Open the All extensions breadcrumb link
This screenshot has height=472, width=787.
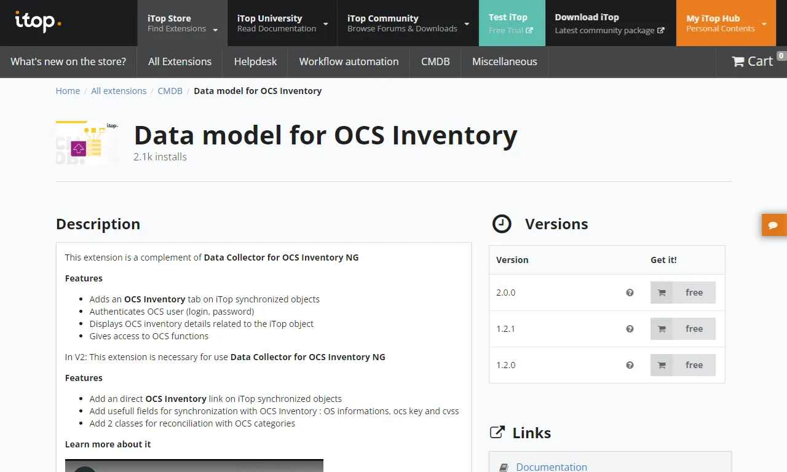[x=119, y=91]
